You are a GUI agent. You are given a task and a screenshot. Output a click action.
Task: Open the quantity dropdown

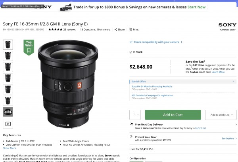135,115
